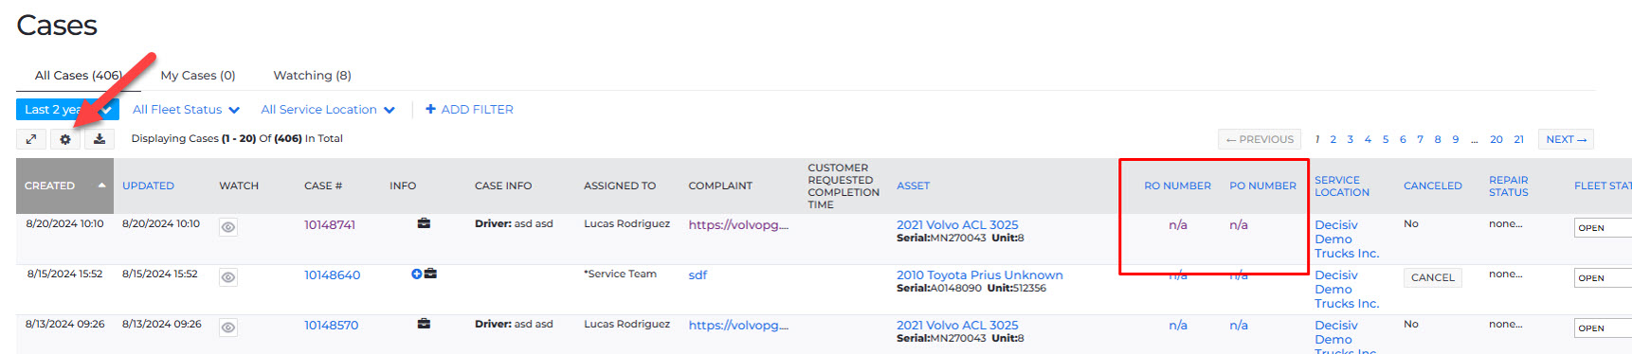Open case number 10148640
The height and width of the screenshot is (354, 1632).
coord(332,275)
